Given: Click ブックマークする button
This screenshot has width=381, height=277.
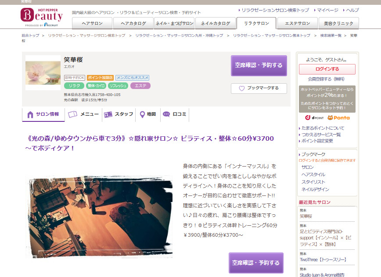Looking at the screenshot, I should (x=259, y=88).
